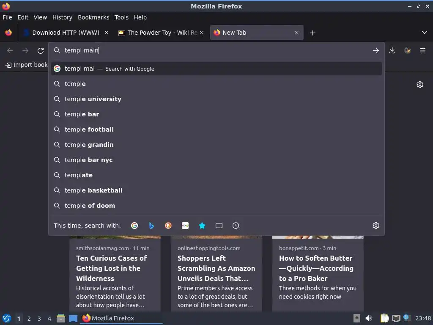Open the clipboard manager tray icon

(x=385, y=318)
